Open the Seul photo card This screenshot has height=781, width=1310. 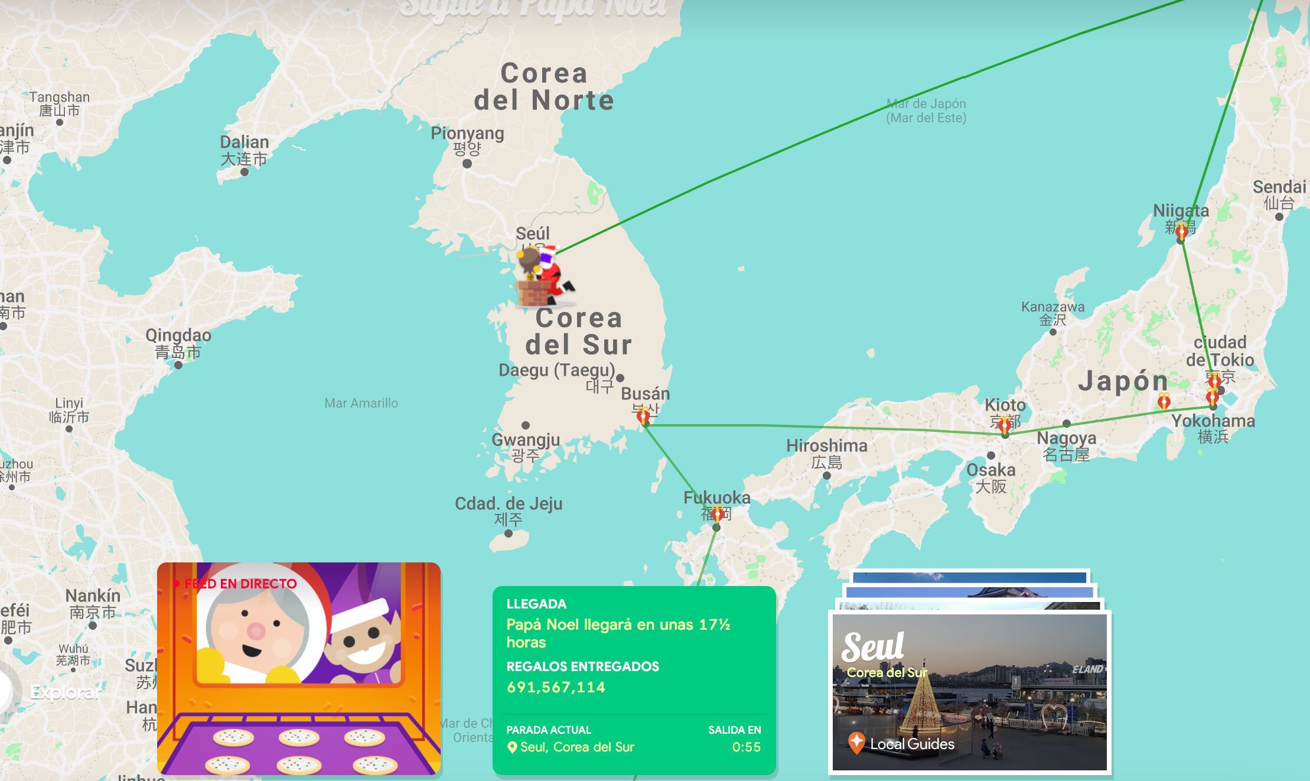(970, 692)
